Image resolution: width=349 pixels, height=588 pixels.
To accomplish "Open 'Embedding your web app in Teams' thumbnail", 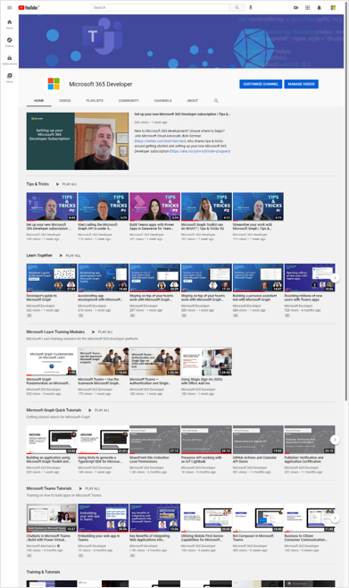I will pos(104,518).
